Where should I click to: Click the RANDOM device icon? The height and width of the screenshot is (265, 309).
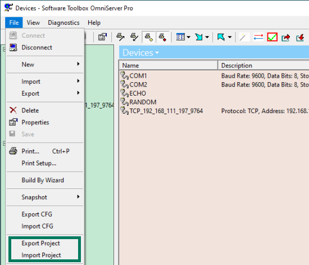[124, 102]
